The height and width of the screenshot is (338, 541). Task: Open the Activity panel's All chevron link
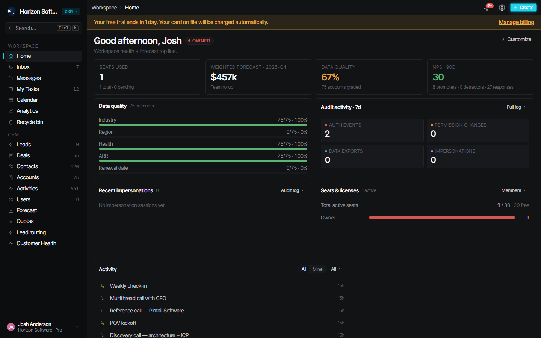336,269
